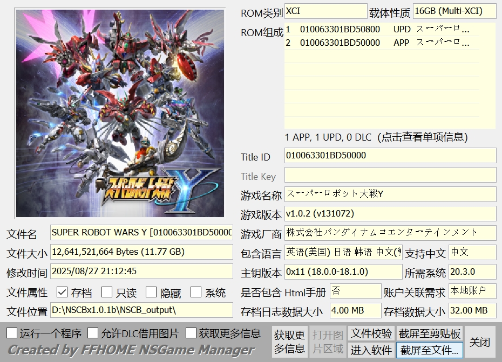
Task: Click the 截屏至剪贴板 button
Action: tap(430, 333)
